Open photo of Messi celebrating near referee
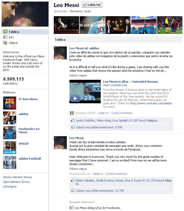The width and height of the screenshot is (184, 211). tap(170, 25)
